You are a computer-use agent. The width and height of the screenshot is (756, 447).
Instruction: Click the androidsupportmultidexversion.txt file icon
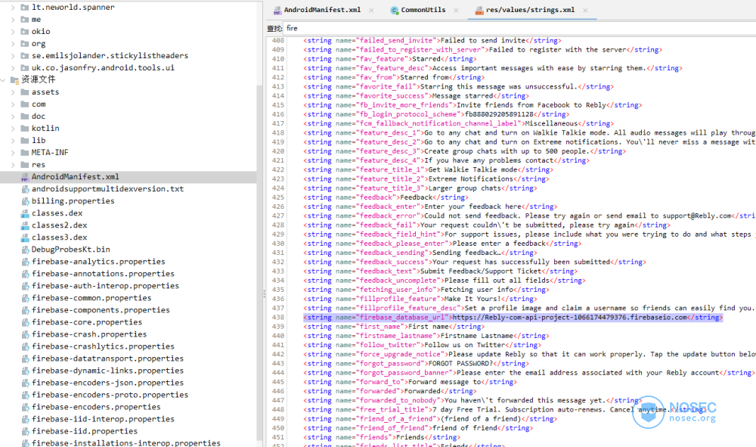pyautogui.click(x=25, y=189)
